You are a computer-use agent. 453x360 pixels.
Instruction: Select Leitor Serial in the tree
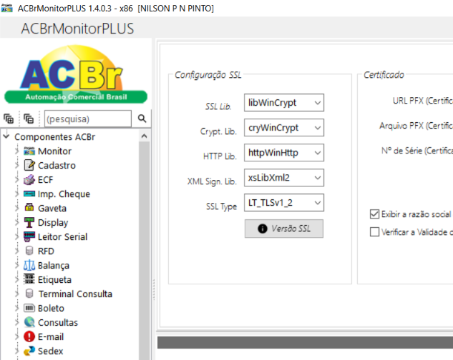pyautogui.click(x=62, y=236)
